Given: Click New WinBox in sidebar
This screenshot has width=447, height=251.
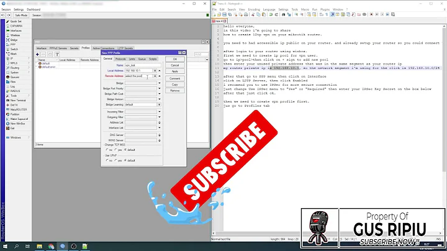Looking at the screenshot, I should pyautogui.click(x=17, y=124).
